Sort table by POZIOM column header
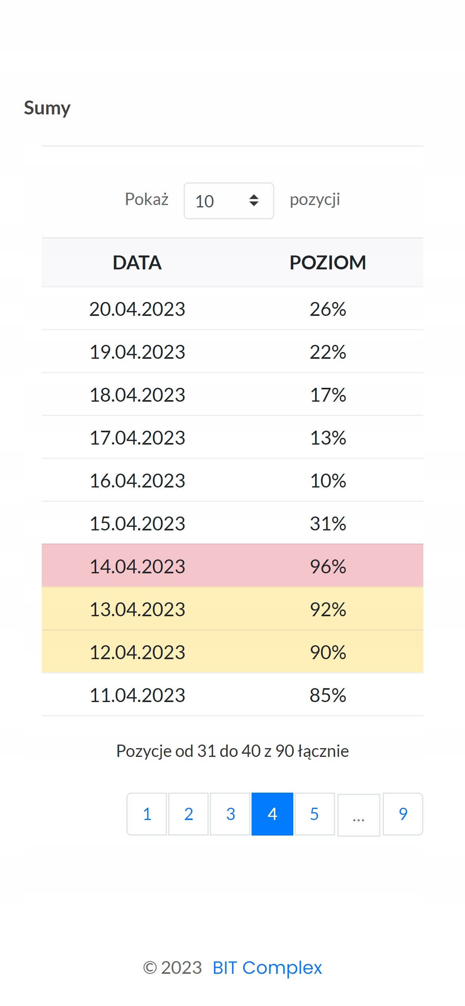This screenshot has width=465, height=1006. click(327, 263)
